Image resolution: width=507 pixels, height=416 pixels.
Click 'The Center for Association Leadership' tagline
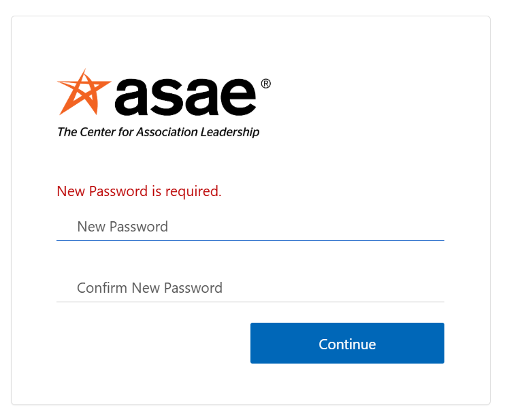coord(158,132)
